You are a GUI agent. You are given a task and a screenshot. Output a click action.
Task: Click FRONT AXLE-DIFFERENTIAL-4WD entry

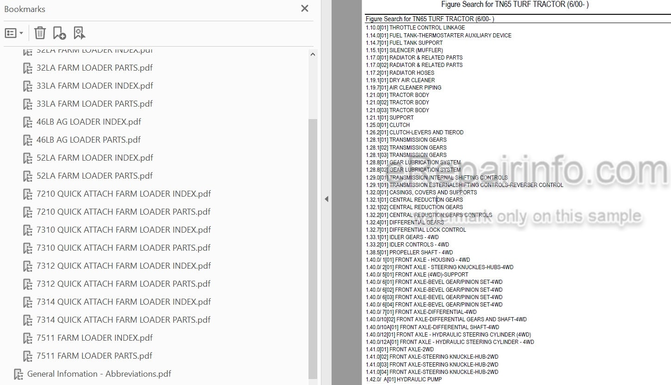click(x=421, y=312)
